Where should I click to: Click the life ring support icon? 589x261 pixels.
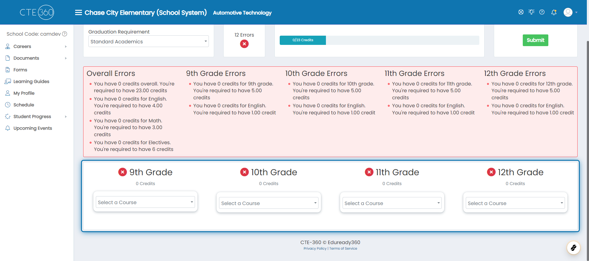[x=521, y=12]
